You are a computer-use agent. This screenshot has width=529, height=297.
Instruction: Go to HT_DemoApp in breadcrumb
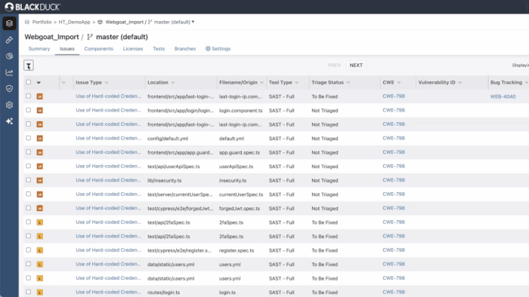(75, 22)
